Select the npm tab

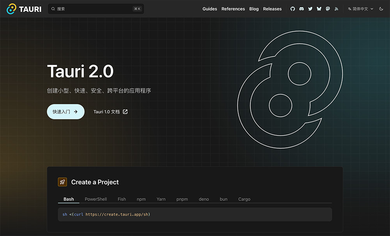[x=141, y=199]
